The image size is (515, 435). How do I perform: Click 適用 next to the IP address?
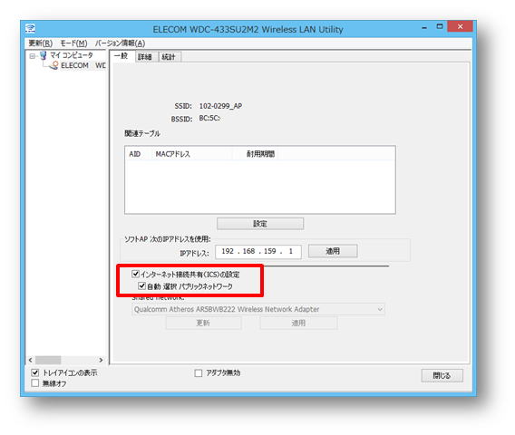click(x=333, y=251)
